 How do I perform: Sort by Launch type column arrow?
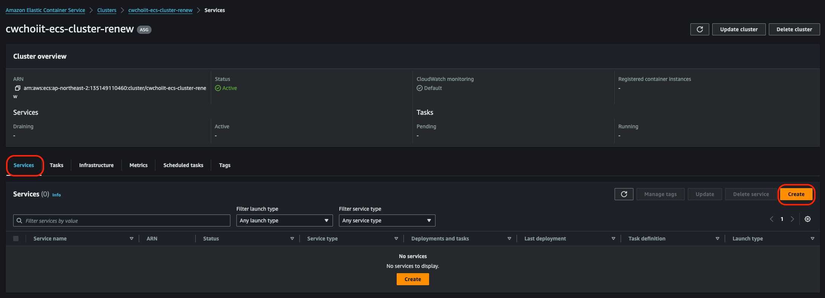[813, 239]
